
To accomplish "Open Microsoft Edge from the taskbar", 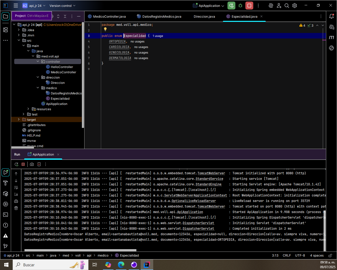I will 121,265.
